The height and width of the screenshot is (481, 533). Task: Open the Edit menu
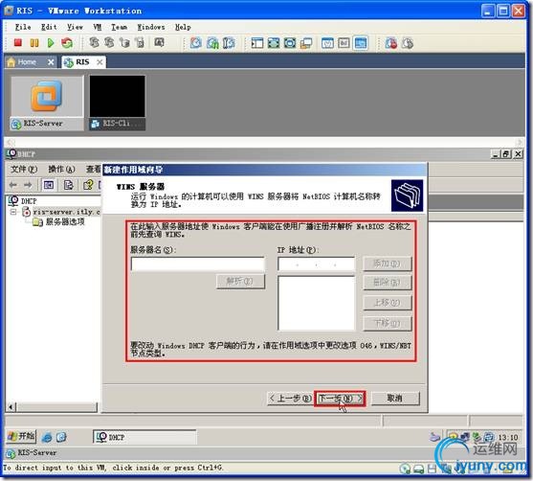click(49, 27)
